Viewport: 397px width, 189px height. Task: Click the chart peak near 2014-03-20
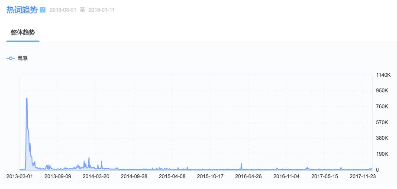(x=89, y=158)
